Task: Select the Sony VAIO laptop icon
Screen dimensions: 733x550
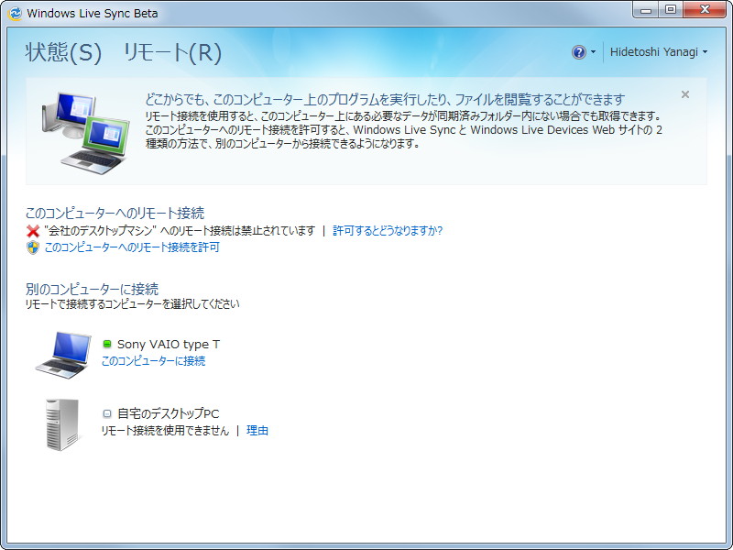Action: (x=63, y=355)
